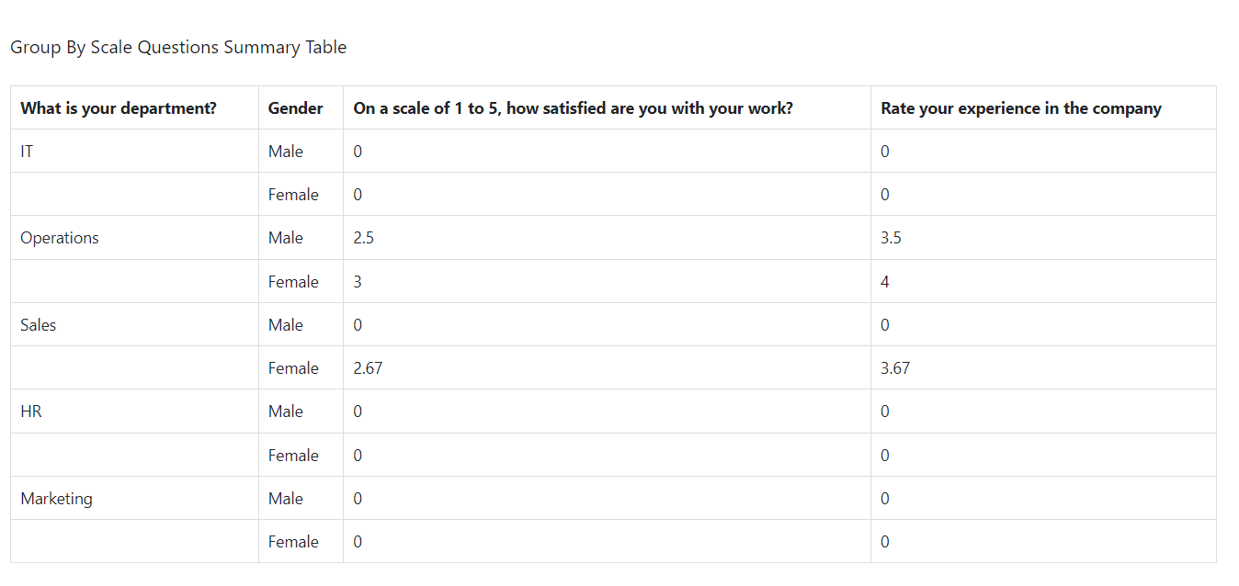Click the 3.5 experience rating value

(891, 238)
